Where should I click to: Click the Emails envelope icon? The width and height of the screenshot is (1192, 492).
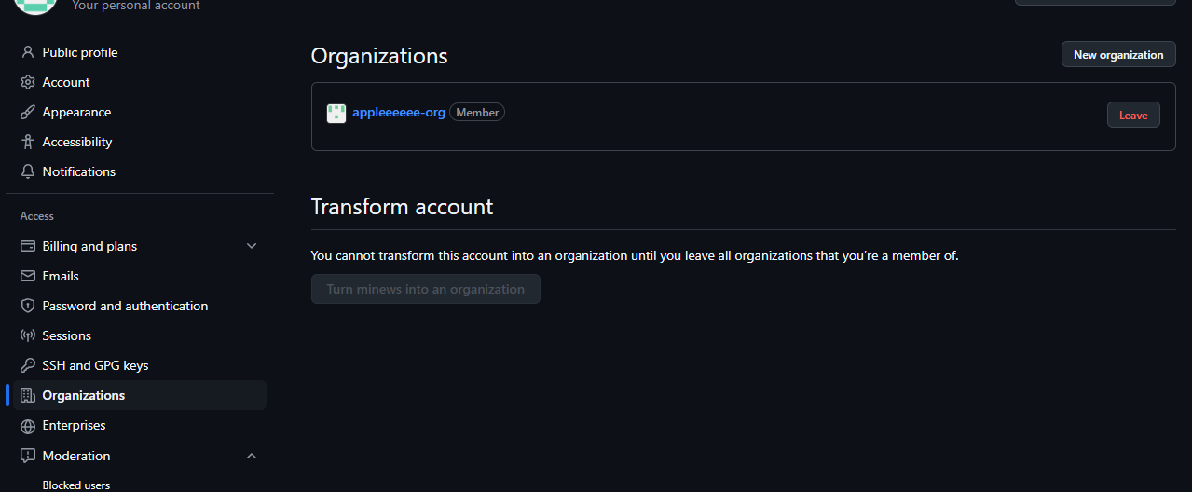click(28, 276)
